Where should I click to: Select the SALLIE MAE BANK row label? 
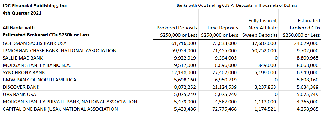[x=77, y=58]
